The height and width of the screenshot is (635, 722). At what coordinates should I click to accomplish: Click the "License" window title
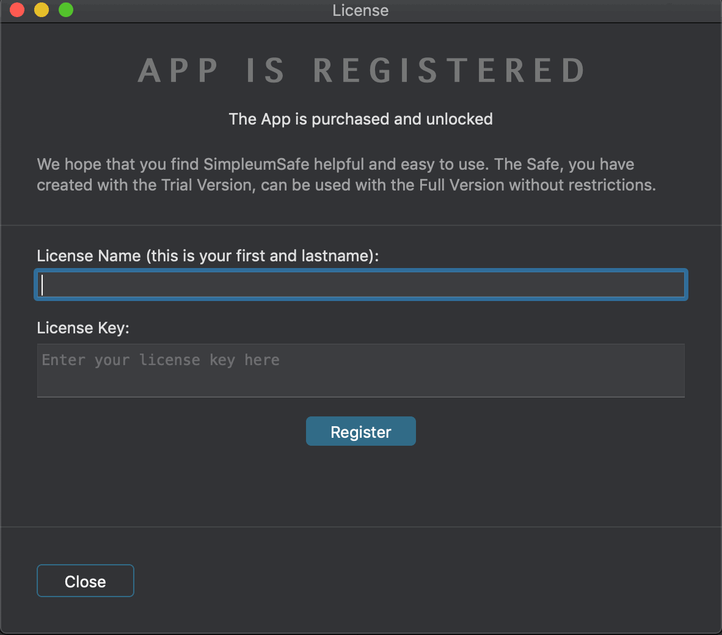tap(360, 10)
